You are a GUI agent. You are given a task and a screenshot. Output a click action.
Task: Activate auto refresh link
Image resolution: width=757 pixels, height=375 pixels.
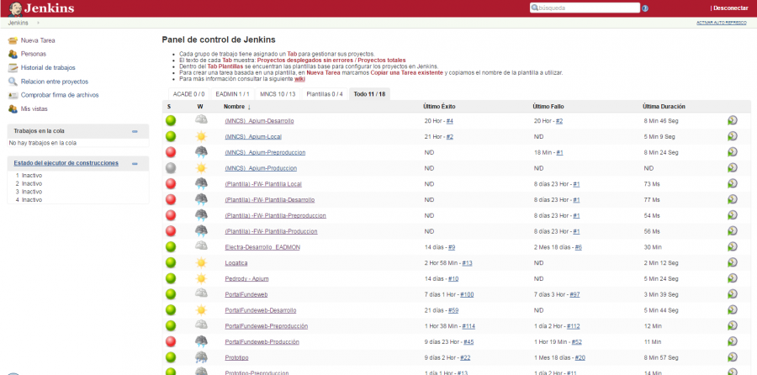pos(722,24)
